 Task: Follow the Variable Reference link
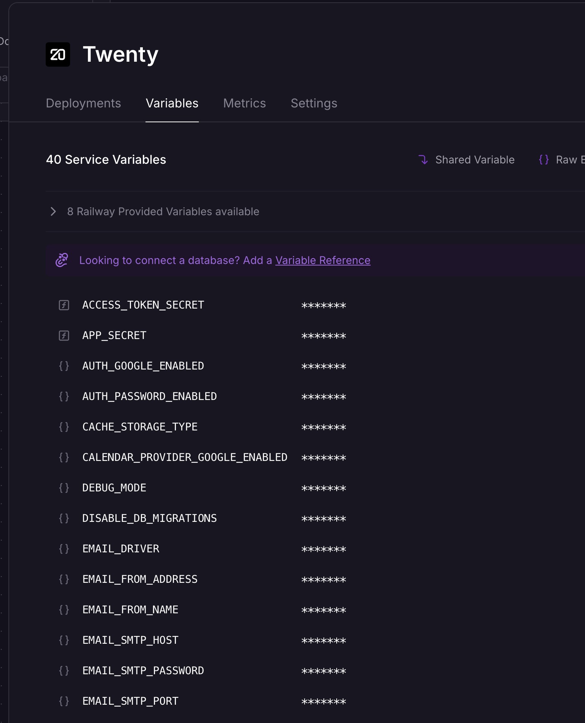click(x=323, y=260)
